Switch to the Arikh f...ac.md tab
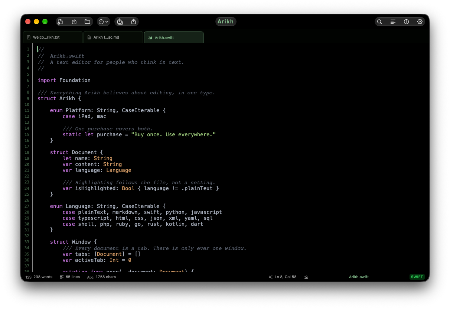This screenshot has width=450, height=309. coord(113,37)
